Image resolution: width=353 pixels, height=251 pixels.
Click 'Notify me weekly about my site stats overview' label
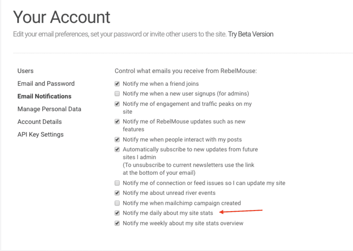(183, 223)
